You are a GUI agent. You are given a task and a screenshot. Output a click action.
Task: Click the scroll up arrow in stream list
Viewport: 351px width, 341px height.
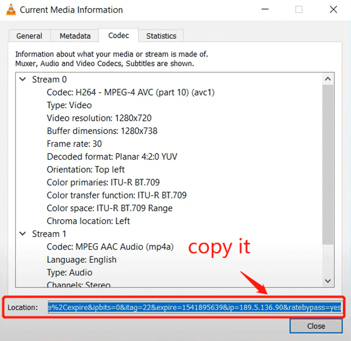coord(328,79)
